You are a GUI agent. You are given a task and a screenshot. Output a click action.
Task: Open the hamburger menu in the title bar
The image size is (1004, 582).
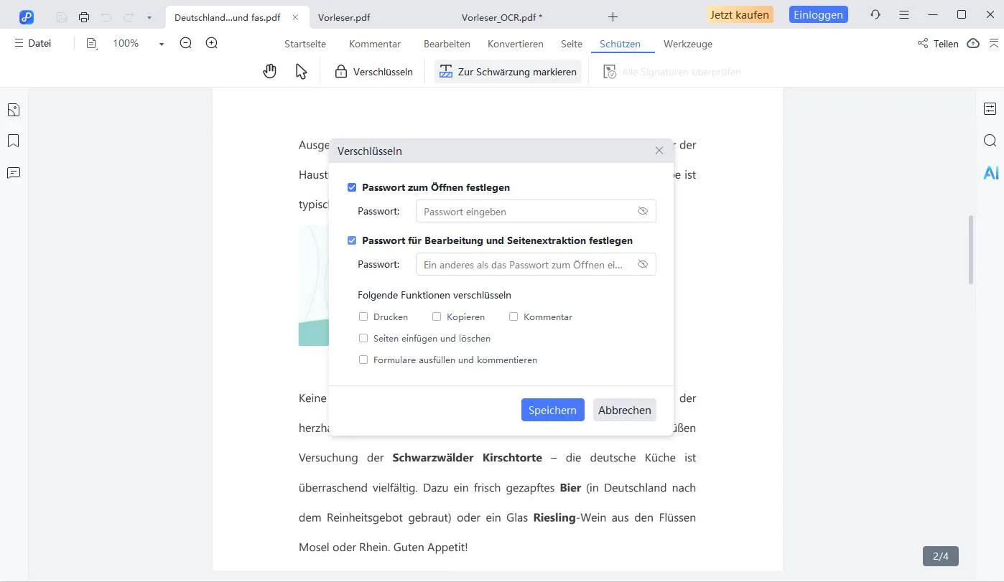click(x=904, y=14)
